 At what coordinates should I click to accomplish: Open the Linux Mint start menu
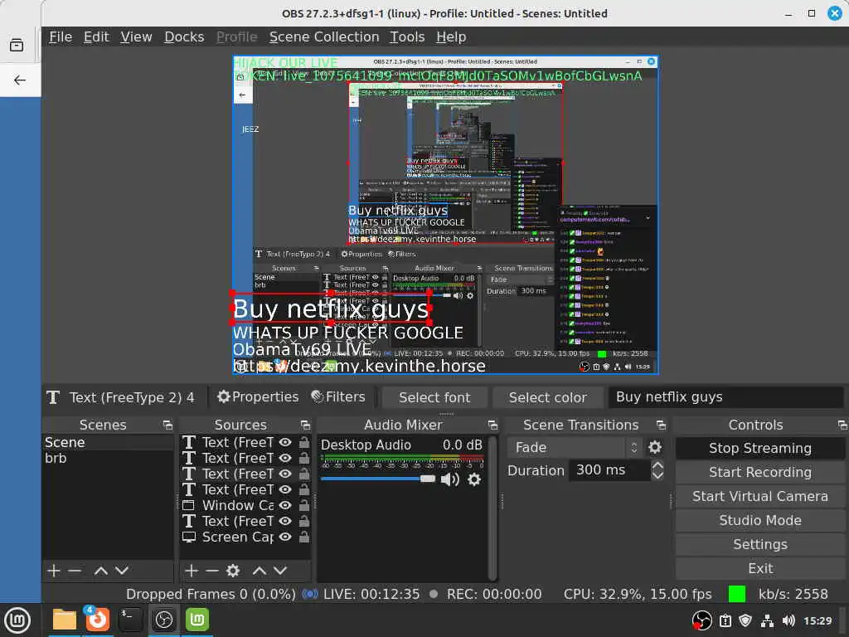pos(17,620)
